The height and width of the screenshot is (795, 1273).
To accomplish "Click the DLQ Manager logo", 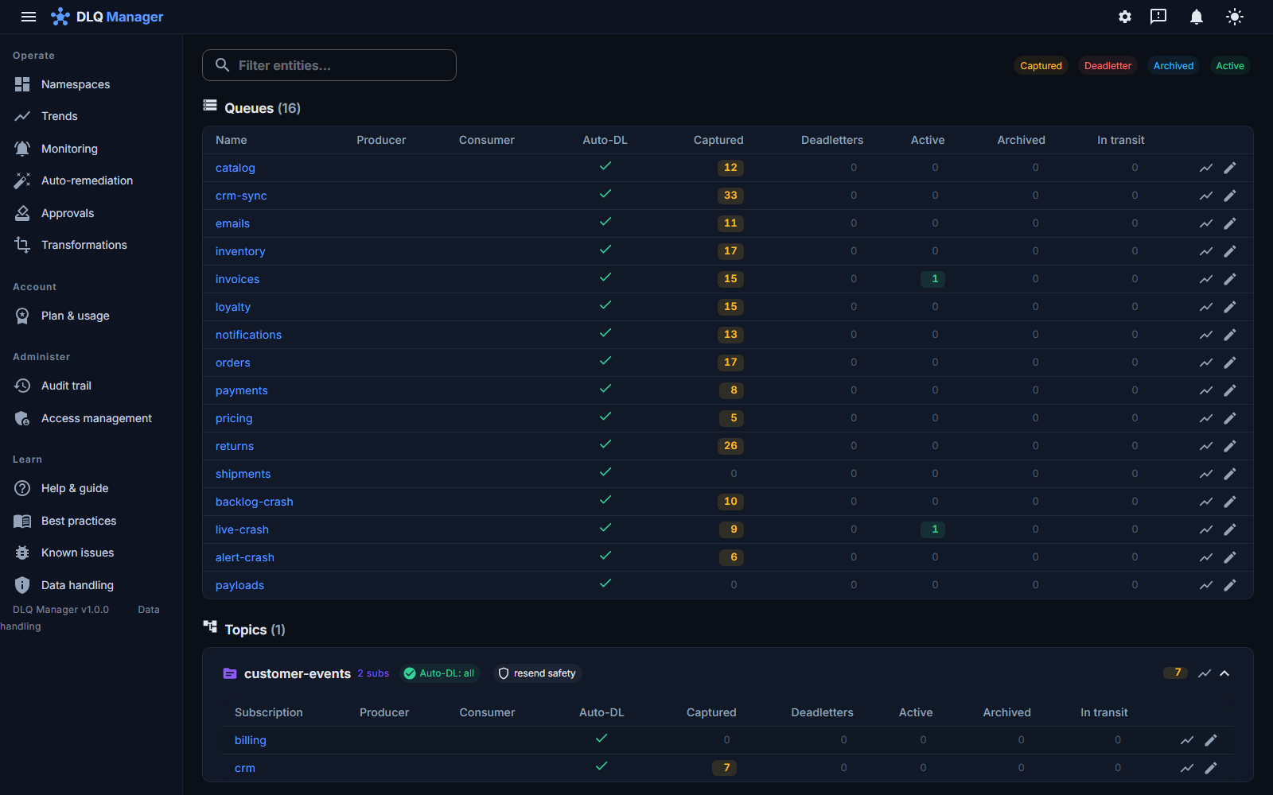I will (107, 17).
